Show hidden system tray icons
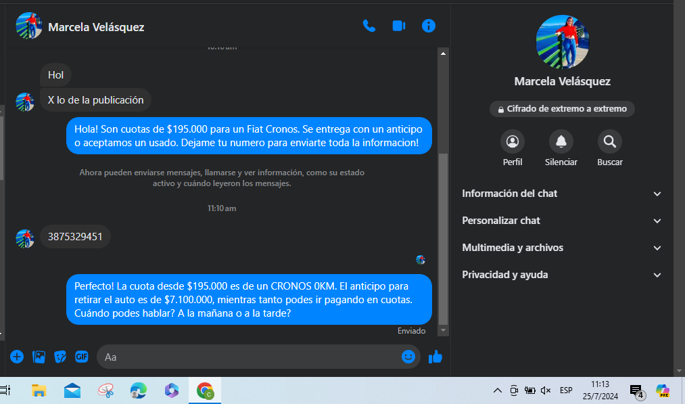The height and width of the screenshot is (404, 685). coord(497,390)
